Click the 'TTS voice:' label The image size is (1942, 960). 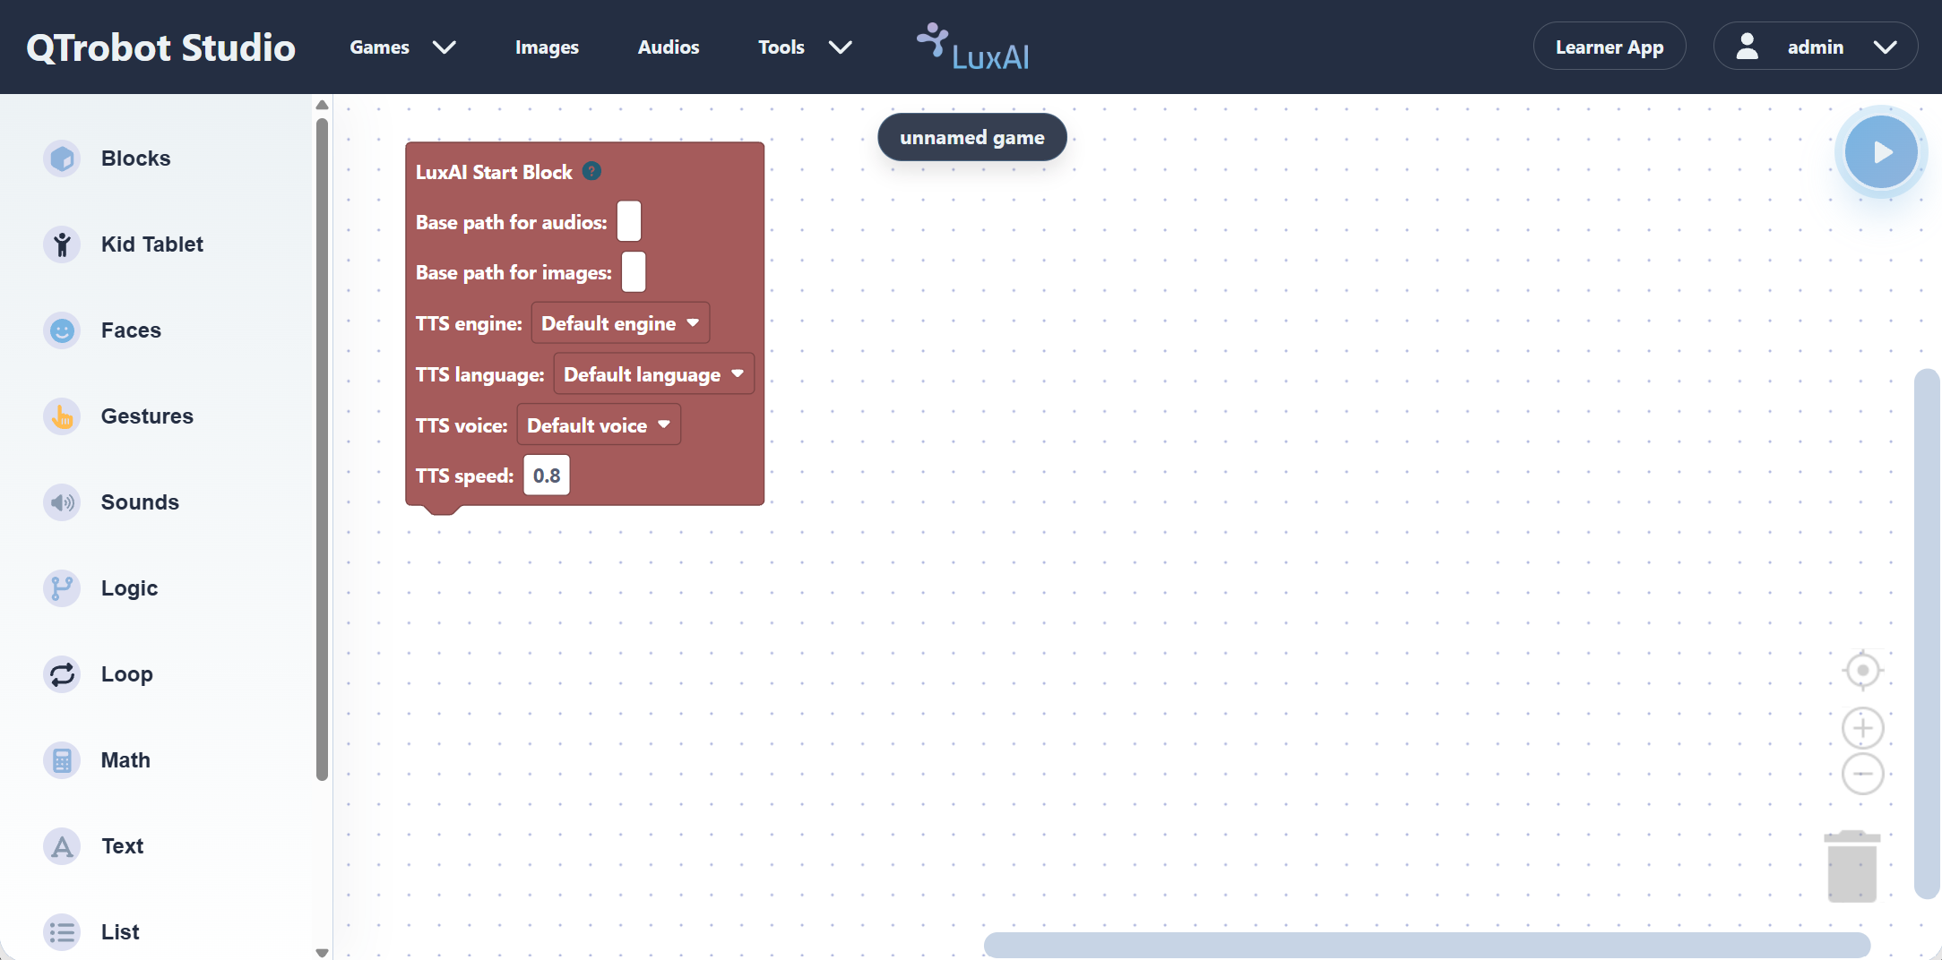click(x=462, y=426)
